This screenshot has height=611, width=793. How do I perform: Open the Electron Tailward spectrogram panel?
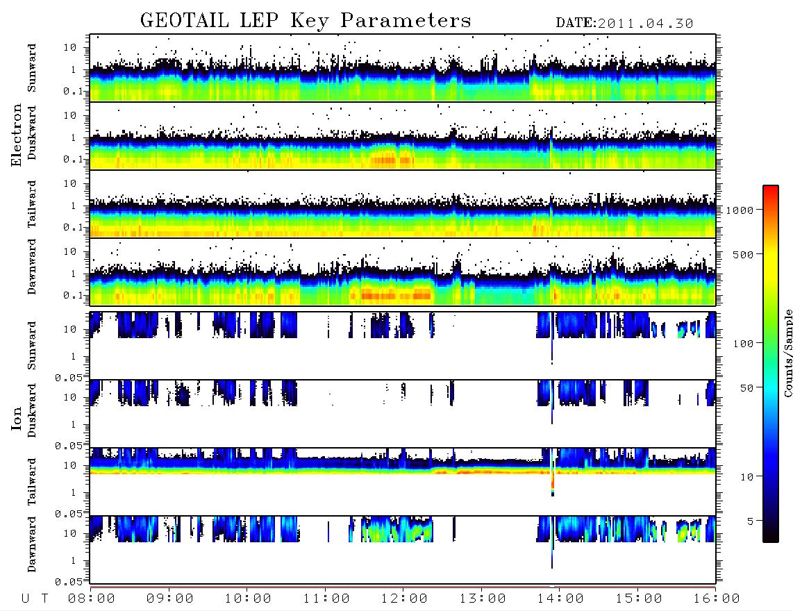(x=403, y=204)
